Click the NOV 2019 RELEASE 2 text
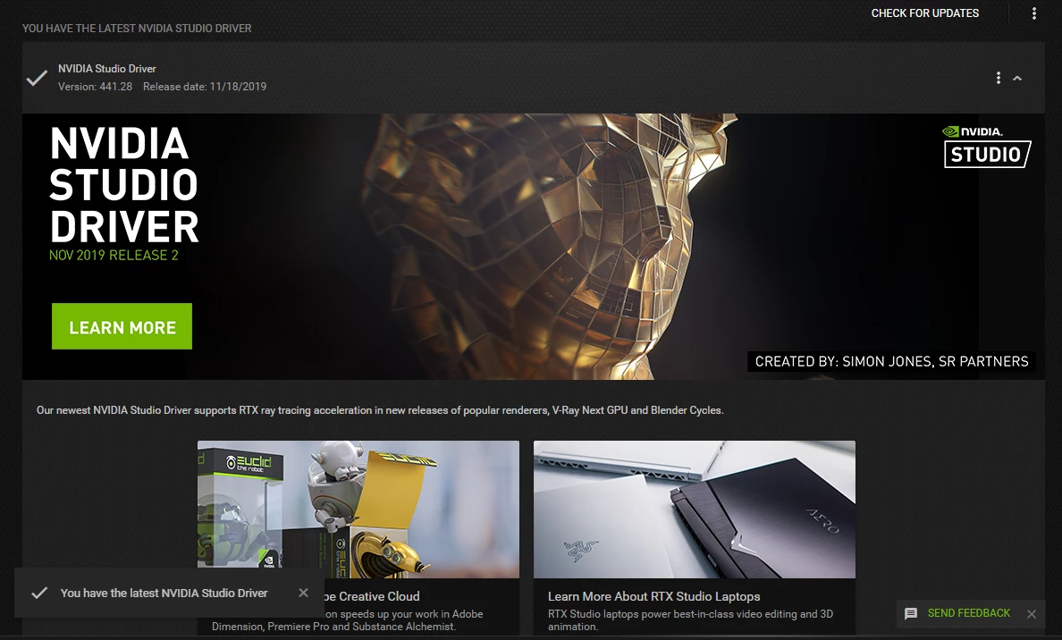Viewport: 1062px width, 640px height. point(114,256)
